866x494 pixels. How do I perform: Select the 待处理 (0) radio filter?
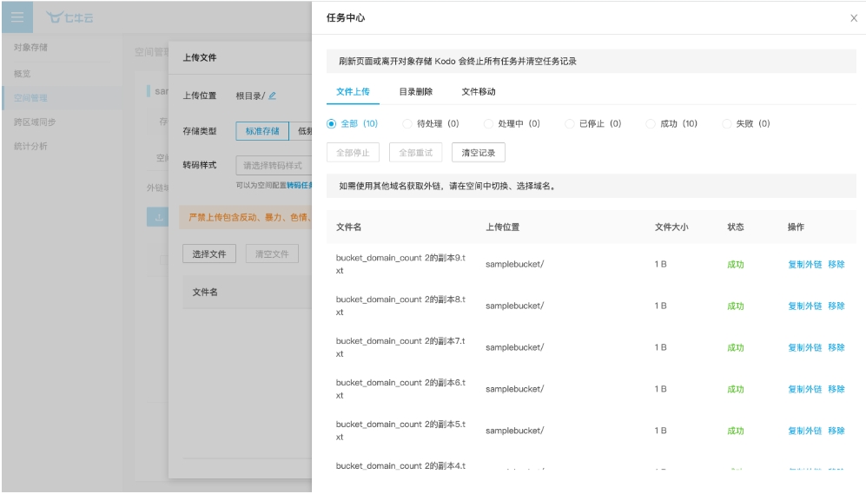[430, 123]
